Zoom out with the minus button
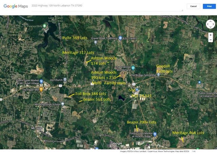This screenshot has height=154, width=217. tap(211, 40)
